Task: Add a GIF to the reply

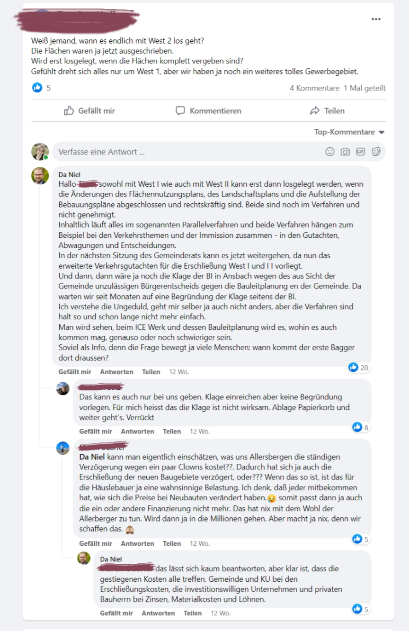Action: tap(361, 152)
